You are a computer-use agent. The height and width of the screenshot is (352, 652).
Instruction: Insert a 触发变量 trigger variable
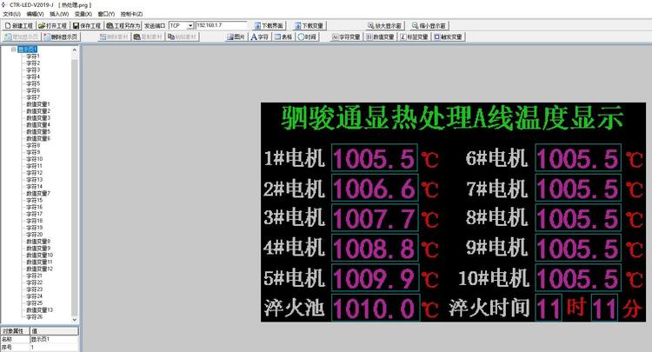coord(449,37)
